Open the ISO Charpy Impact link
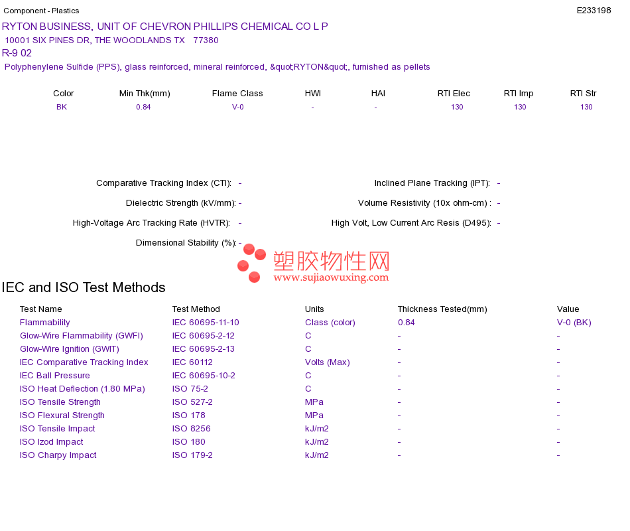 pos(58,455)
